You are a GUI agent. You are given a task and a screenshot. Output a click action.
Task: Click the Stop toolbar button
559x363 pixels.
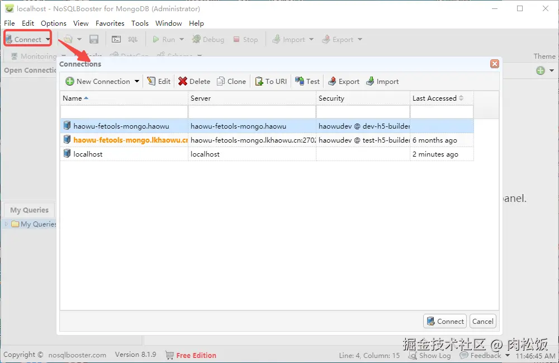pos(245,39)
